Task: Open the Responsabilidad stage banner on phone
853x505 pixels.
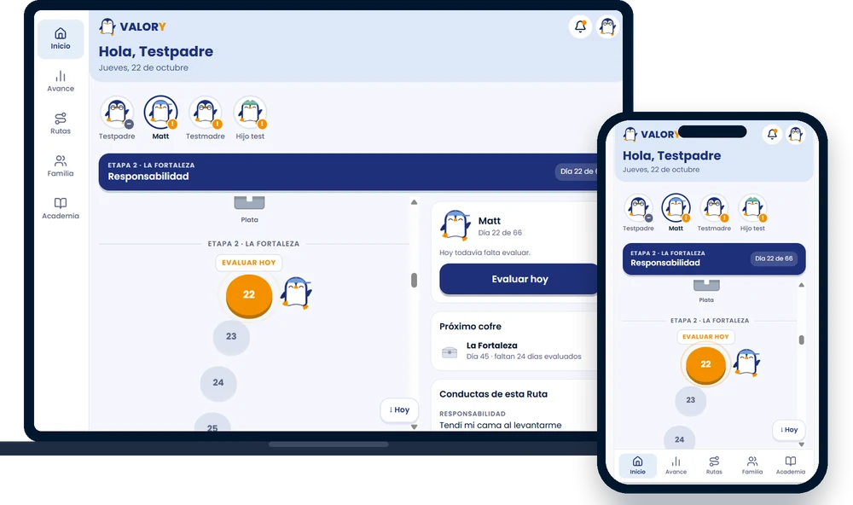Action: pyautogui.click(x=714, y=258)
